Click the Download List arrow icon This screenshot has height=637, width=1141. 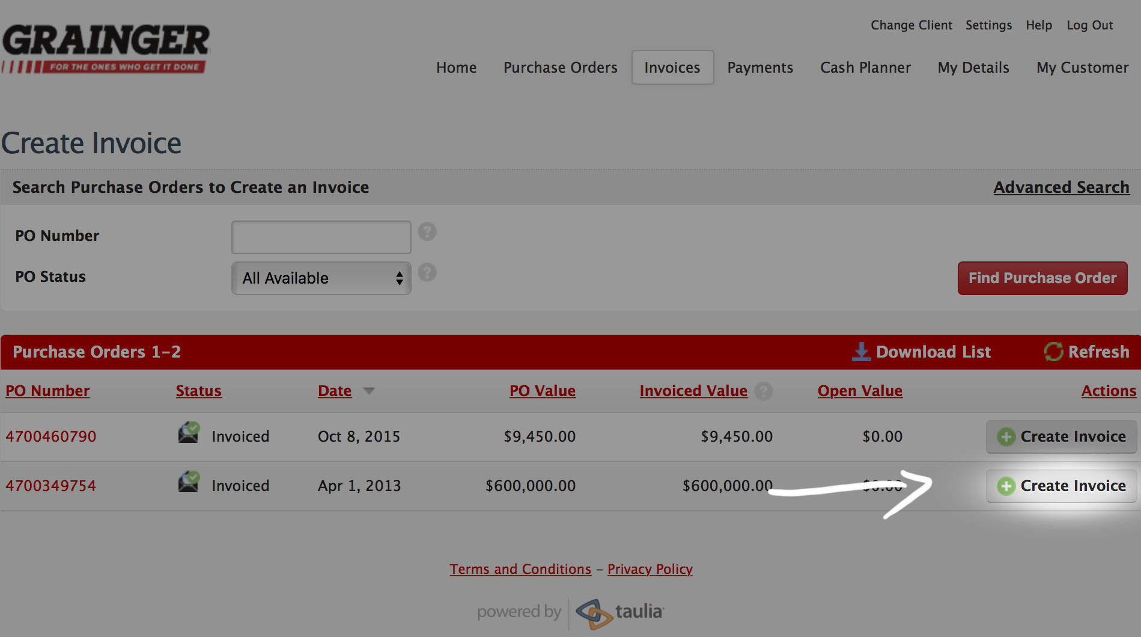(x=861, y=352)
